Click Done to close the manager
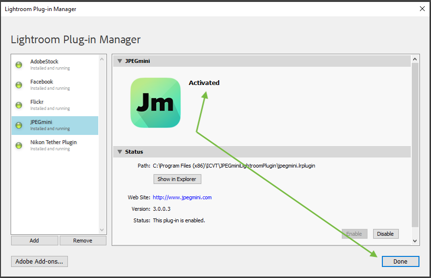The width and height of the screenshot is (431, 278). click(400, 261)
